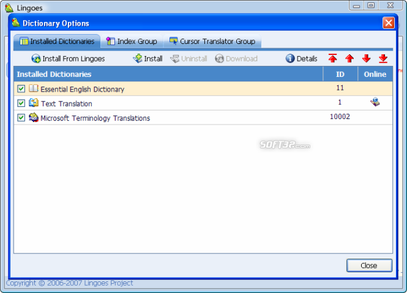Click ID value 1 of Text Translation
Screen dimensions: 407x293
[x=340, y=103]
